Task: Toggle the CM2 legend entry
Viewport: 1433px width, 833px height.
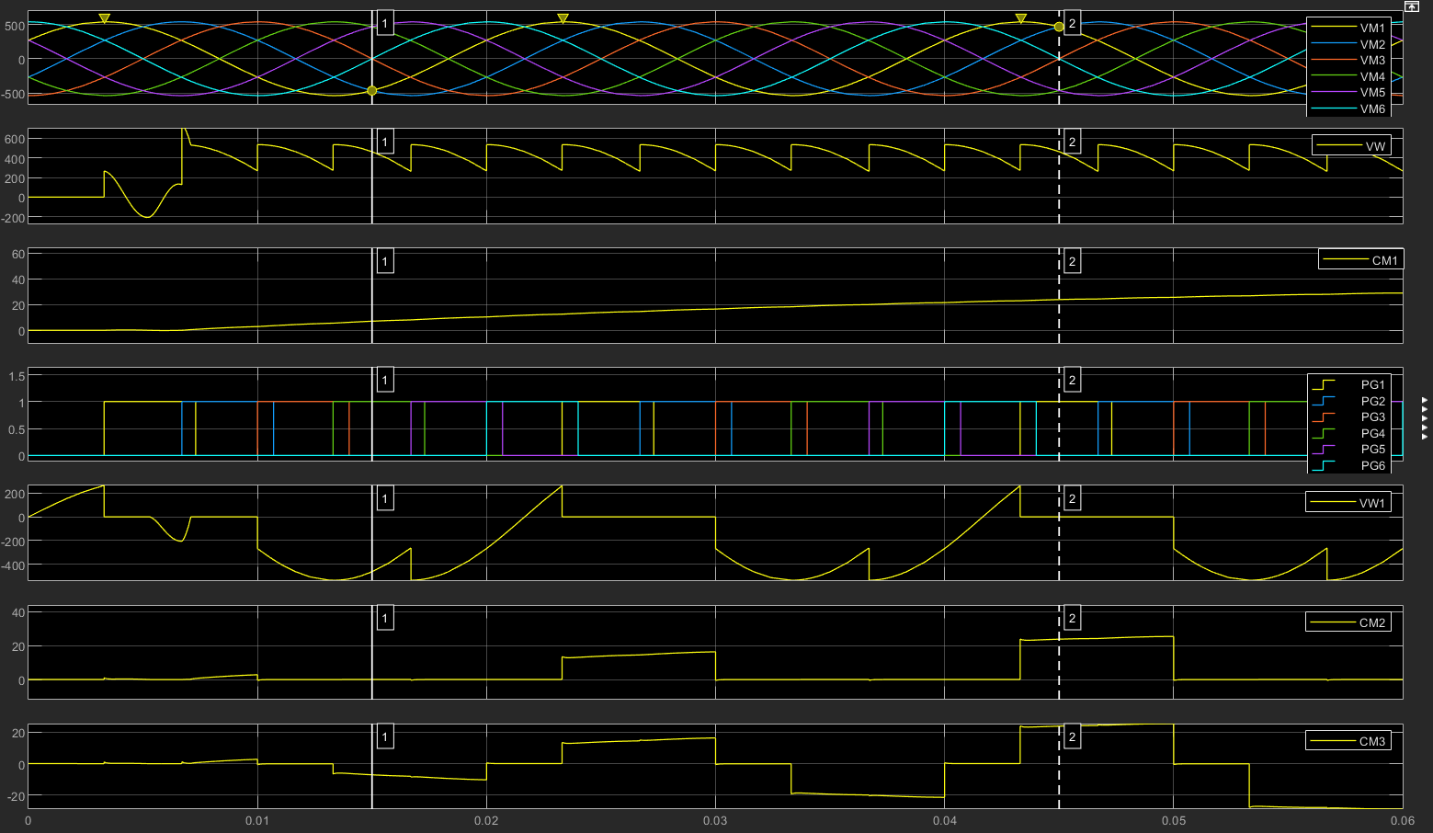Action: 1348,622
